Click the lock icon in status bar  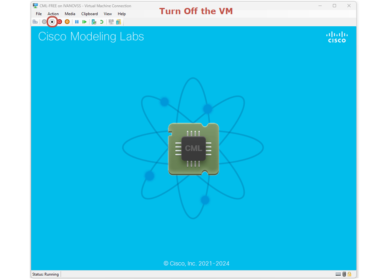pos(349,274)
